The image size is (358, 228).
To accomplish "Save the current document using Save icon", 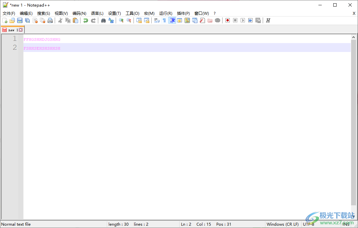I will point(20,20).
